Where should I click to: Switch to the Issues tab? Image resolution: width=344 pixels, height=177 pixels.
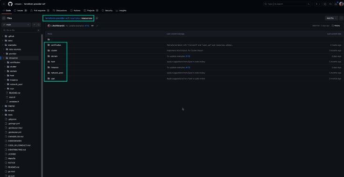click(21, 11)
